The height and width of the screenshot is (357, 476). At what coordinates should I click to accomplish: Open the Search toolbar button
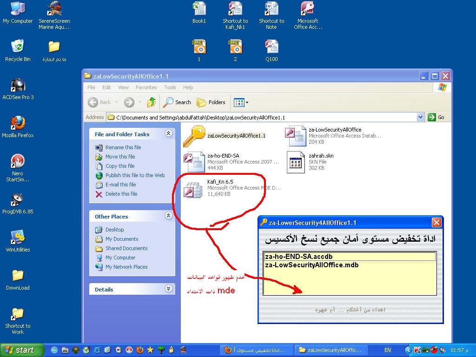[177, 102]
